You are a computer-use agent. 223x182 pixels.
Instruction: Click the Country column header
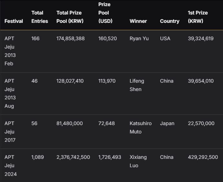coord(170,21)
